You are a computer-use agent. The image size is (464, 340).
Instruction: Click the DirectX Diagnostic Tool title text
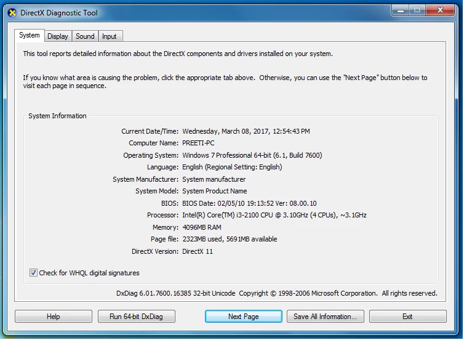(58, 13)
